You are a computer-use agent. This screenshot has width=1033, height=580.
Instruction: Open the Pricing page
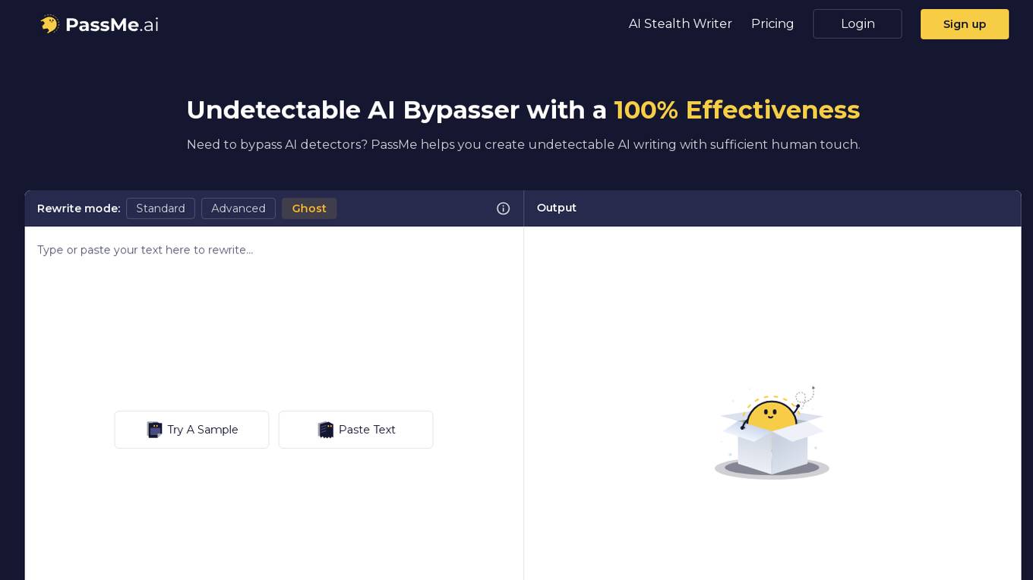click(772, 24)
